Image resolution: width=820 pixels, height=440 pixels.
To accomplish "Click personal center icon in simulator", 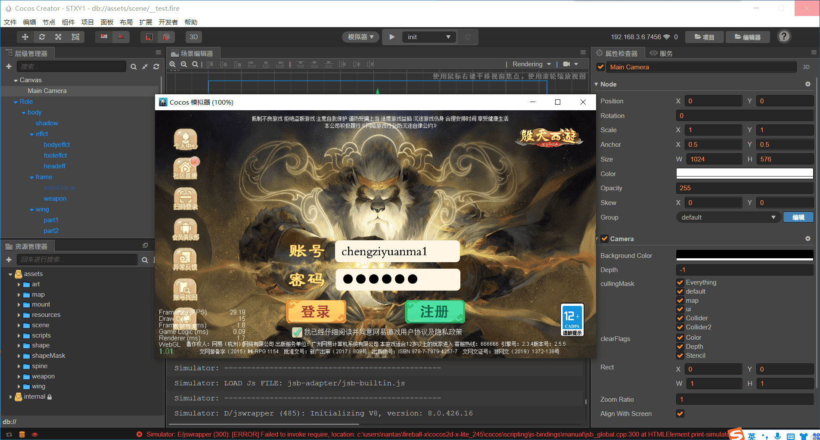I will [186, 139].
